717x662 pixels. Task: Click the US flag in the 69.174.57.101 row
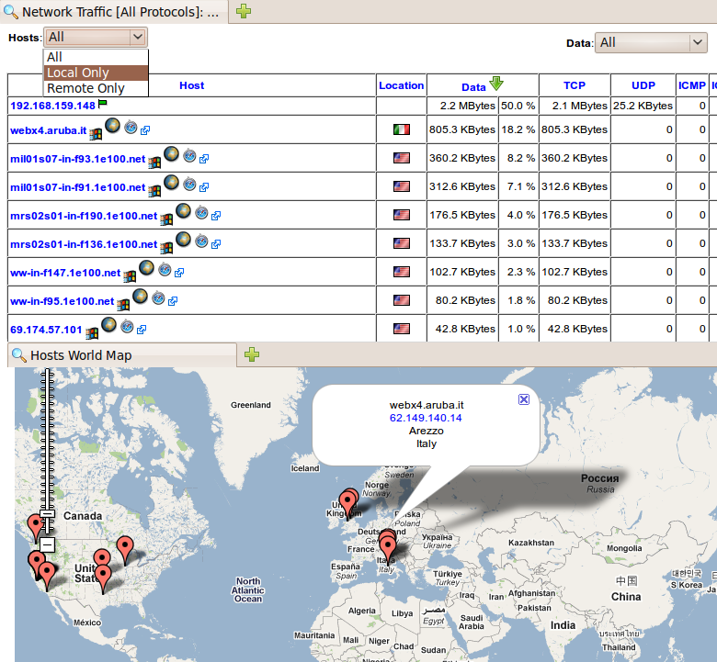coord(402,328)
